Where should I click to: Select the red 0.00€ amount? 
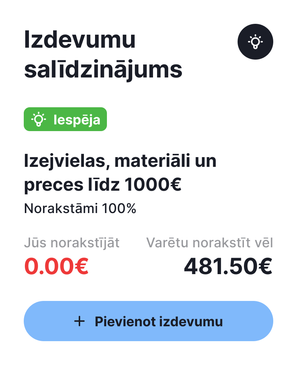click(56, 266)
